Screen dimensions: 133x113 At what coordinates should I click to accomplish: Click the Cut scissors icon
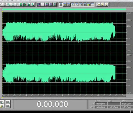pyautogui.click(x=13, y=5)
